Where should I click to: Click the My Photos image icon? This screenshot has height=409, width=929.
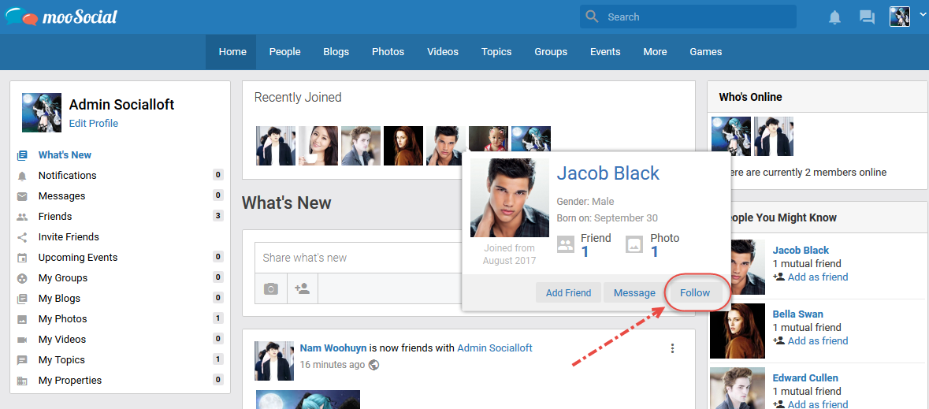23,319
